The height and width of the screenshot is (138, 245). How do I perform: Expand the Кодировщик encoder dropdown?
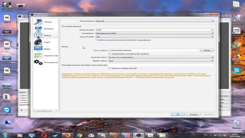[155, 33]
